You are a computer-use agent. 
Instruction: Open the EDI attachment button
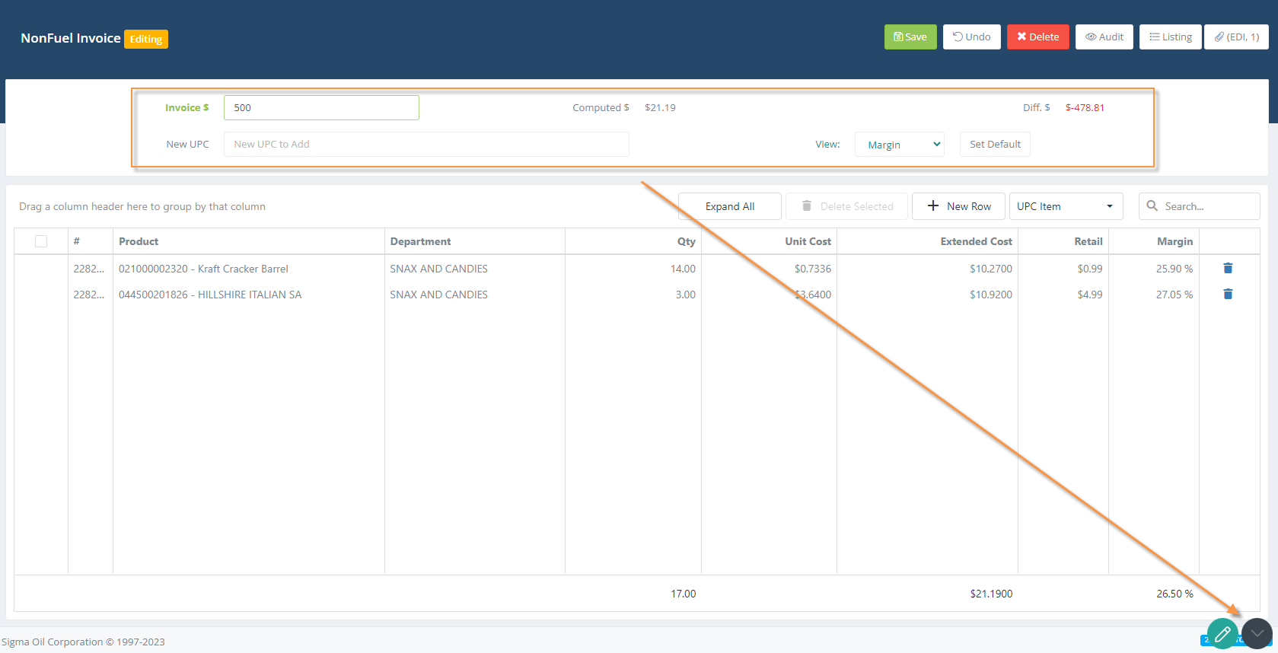coord(1236,37)
